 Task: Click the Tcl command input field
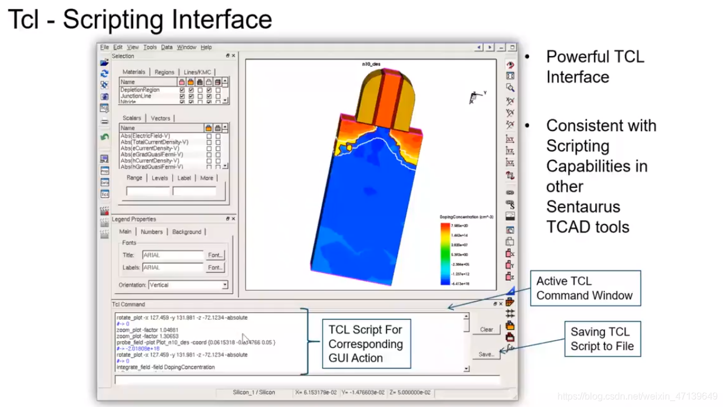click(307, 379)
